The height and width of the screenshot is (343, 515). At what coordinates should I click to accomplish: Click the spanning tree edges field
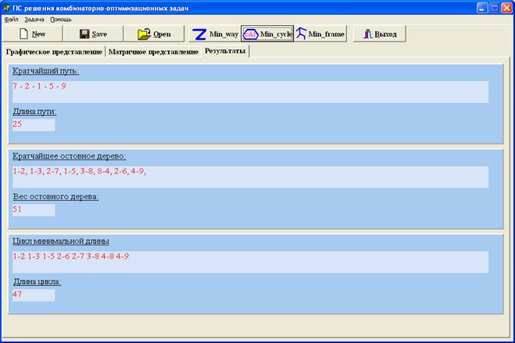[249, 176]
